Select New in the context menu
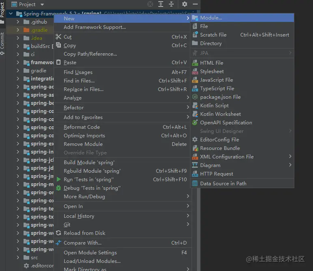This screenshot has width=313, height=271. click(122, 18)
